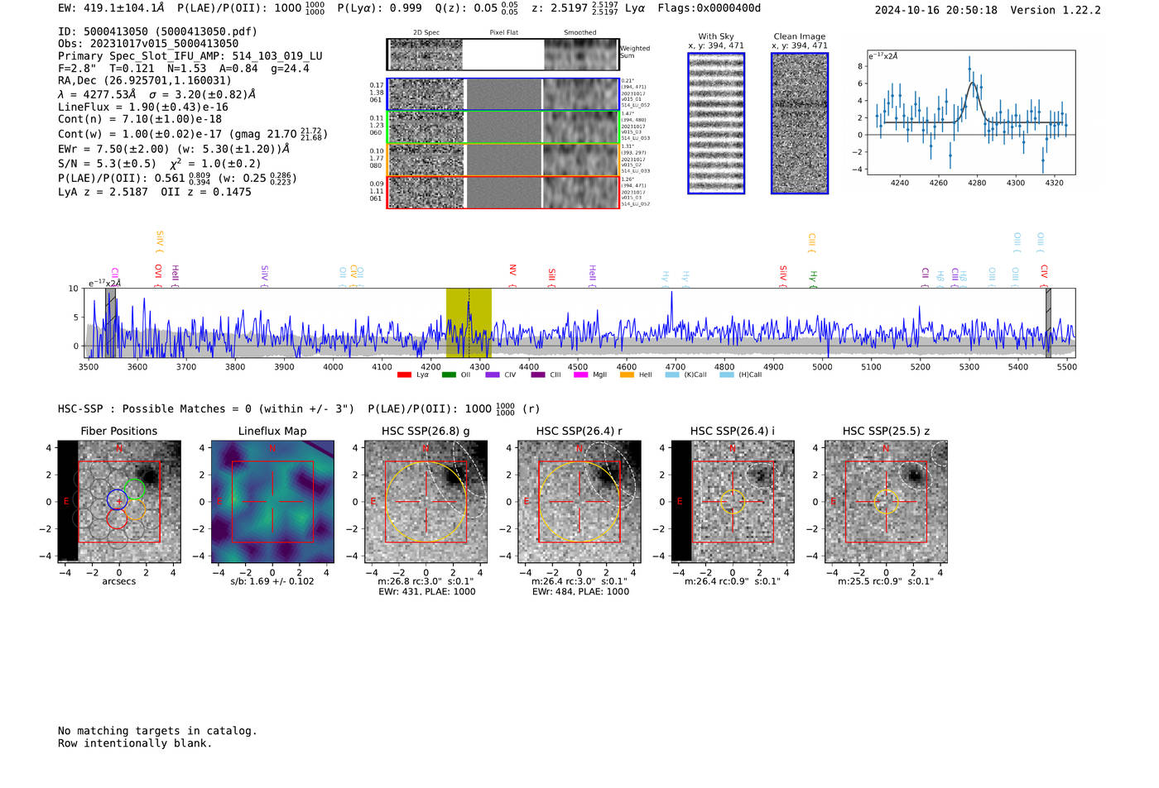Click the MgII magenta legend swatch

click(581, 375)
